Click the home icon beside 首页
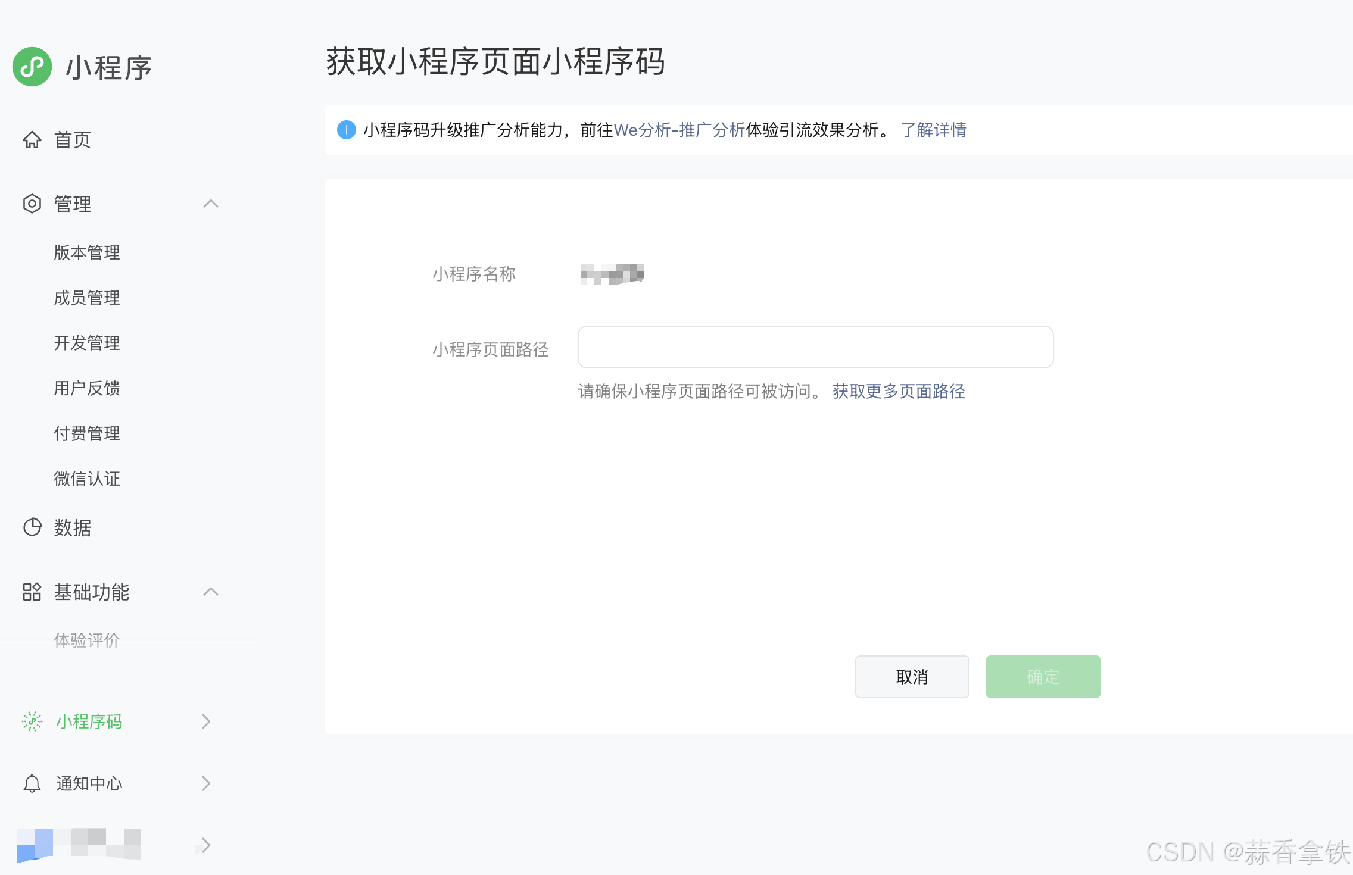1353x875 pixels. pos(32,140)
